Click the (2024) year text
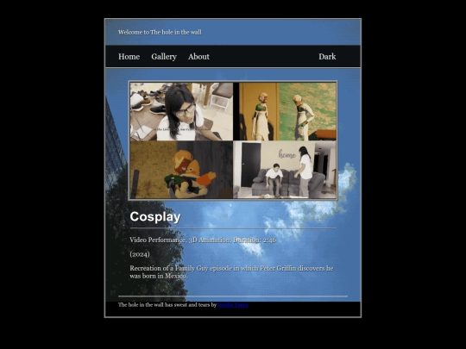The width and height of the screenshot is (466, 349). pyautogui.click(x=140, y=254)
